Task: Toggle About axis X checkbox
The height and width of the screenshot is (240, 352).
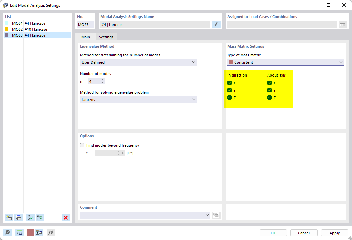Action: pos(270,83)
